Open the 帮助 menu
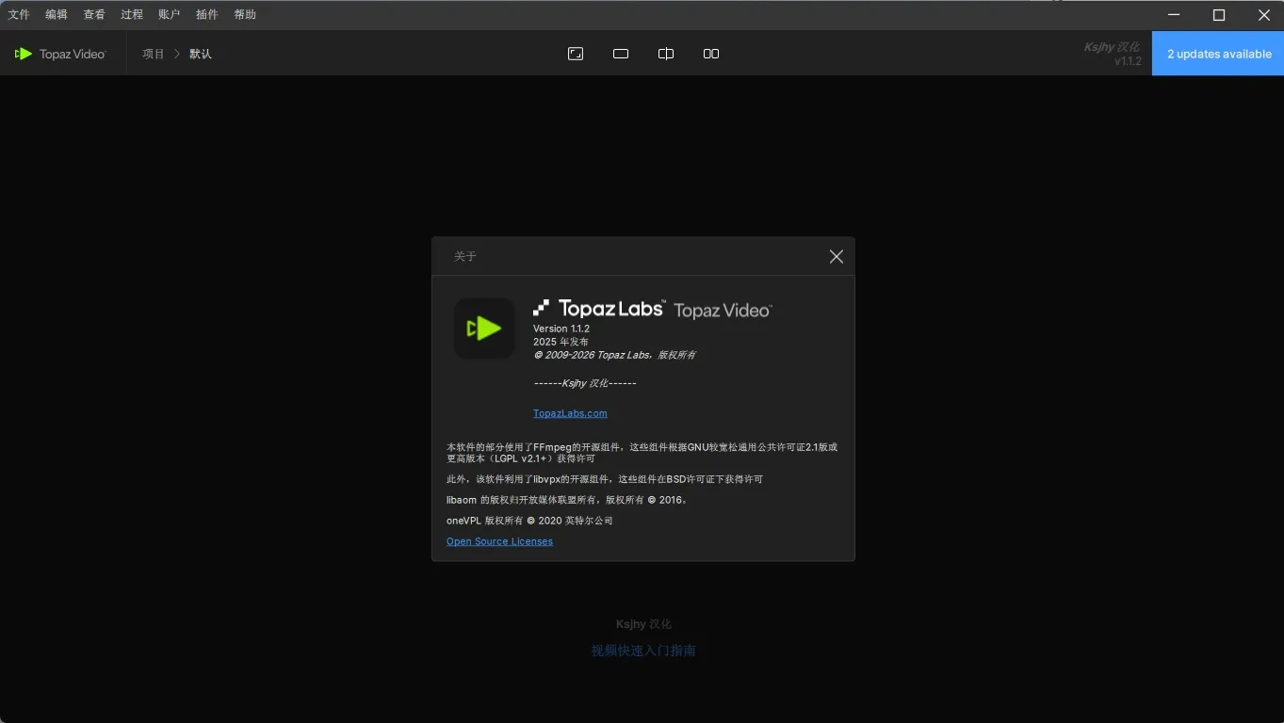 pyautogui.click(x=244, y=14)
